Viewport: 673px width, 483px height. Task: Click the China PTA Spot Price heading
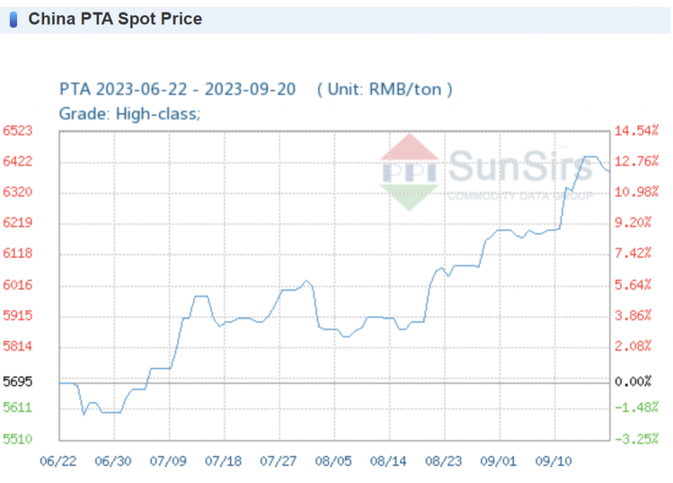(114, 20)
